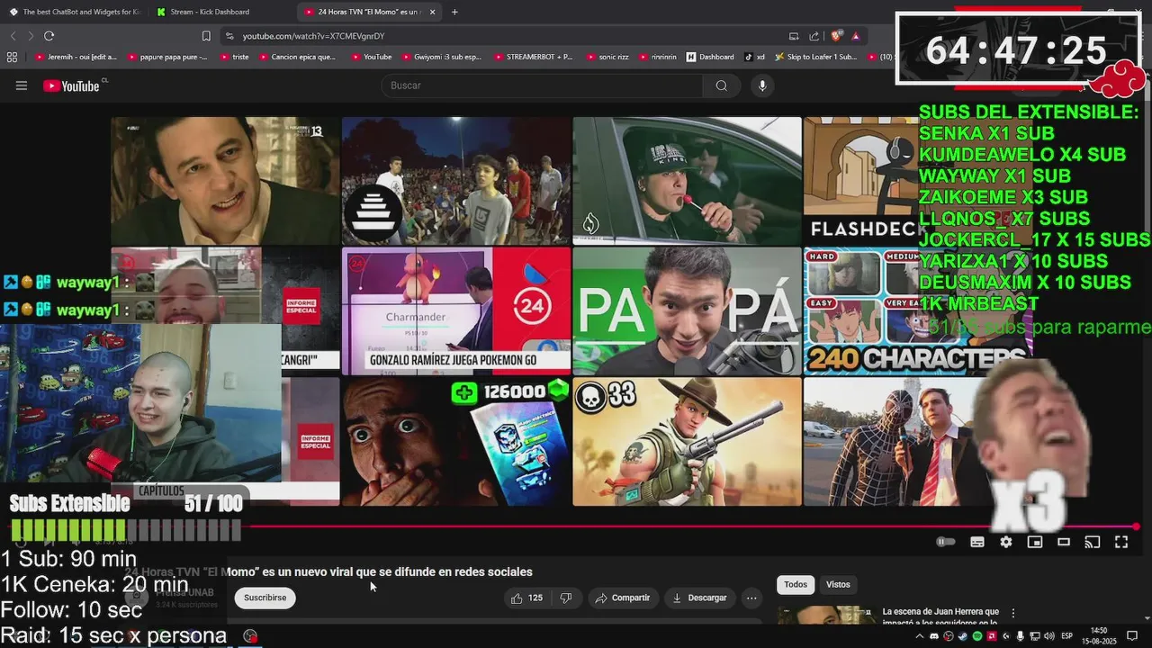The width and height of the screenshot is (1152, 648).
Task: Open options for the Juan Herrera video
Action: (x=1012, y=612)
